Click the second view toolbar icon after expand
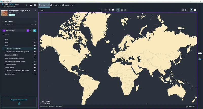203x109 pixels. point(109,10)
